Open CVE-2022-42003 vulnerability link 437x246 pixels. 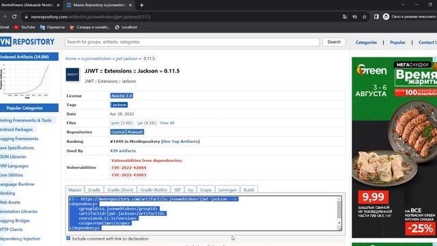pos(129,175)
